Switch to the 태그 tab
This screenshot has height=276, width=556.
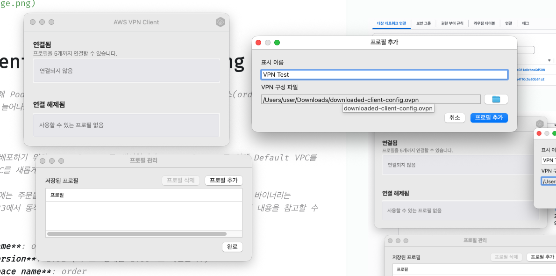526,23
